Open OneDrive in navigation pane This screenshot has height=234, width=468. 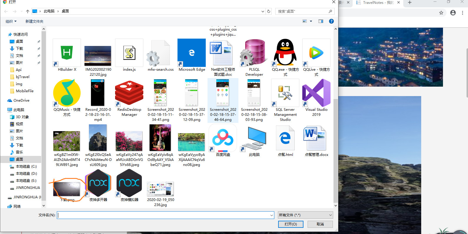coord(19,100)
